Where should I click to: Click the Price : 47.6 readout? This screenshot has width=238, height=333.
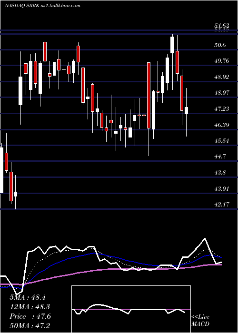tap(30, 316)
